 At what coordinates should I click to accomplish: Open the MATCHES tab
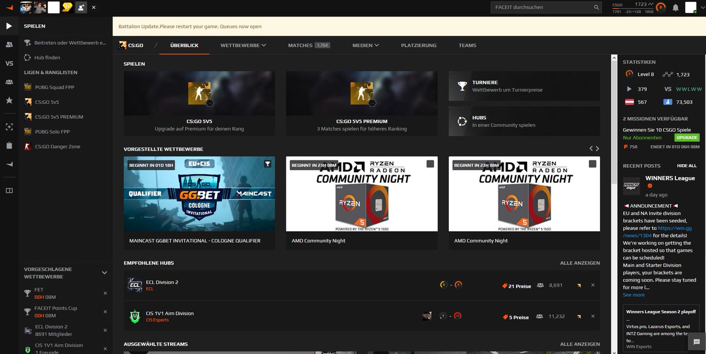click(x=309, y=45)
